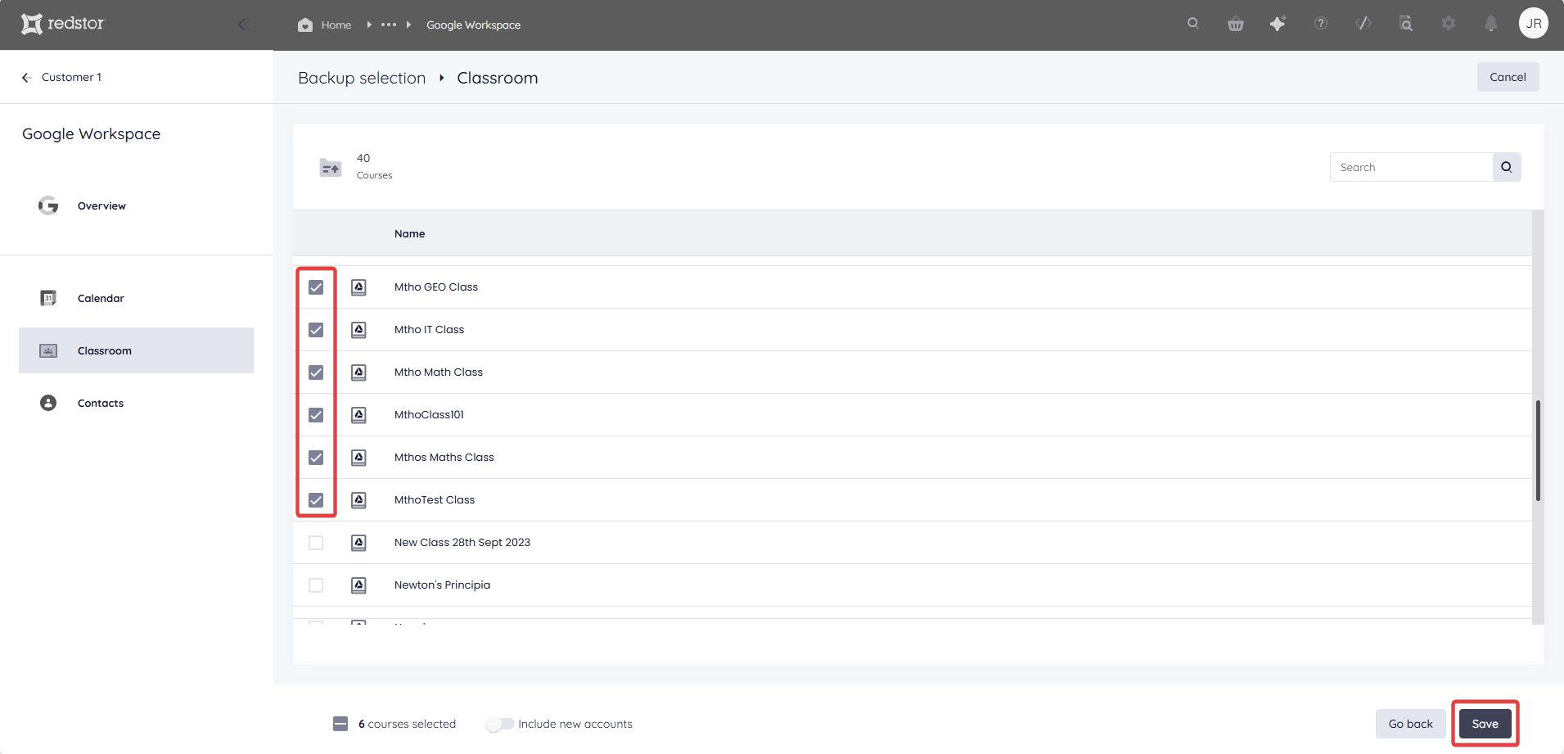Uncheck Mthos Maths Class checkbox
Screen dimensions: 1564x754
[x=316, y=458]
